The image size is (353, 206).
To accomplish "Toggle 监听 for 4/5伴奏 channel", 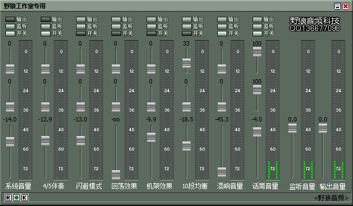I will 46,27.
